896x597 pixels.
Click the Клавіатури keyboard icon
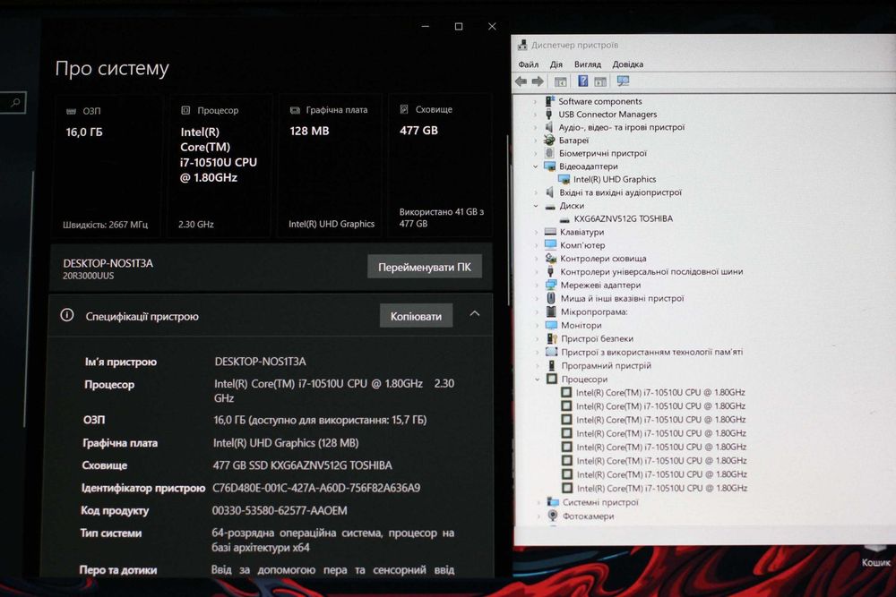click(x=550, y=232)
